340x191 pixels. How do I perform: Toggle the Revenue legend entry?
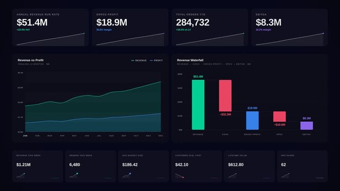point(139,60)
